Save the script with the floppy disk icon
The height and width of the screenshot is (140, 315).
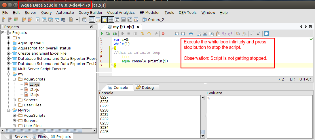(177, 34)
